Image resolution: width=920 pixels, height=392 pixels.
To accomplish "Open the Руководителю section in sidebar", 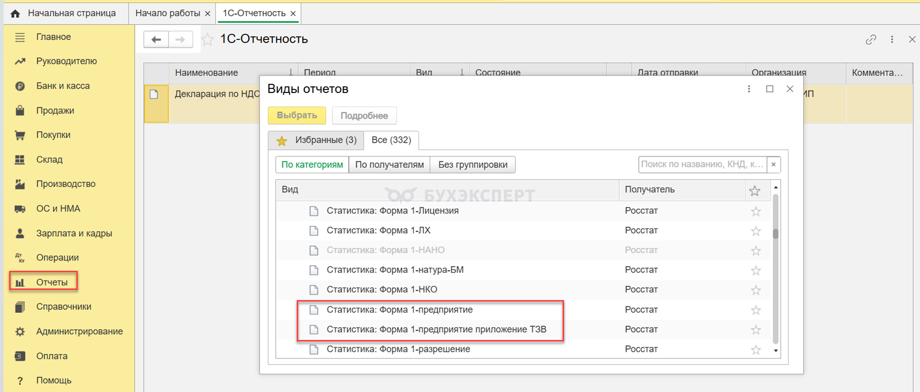I will pos(66,61).
